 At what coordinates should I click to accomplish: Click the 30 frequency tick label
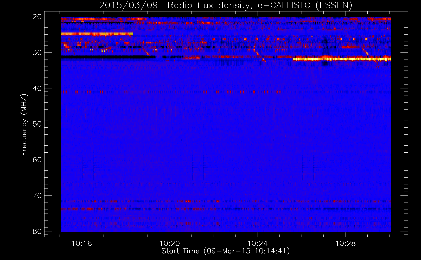[37, 53]
